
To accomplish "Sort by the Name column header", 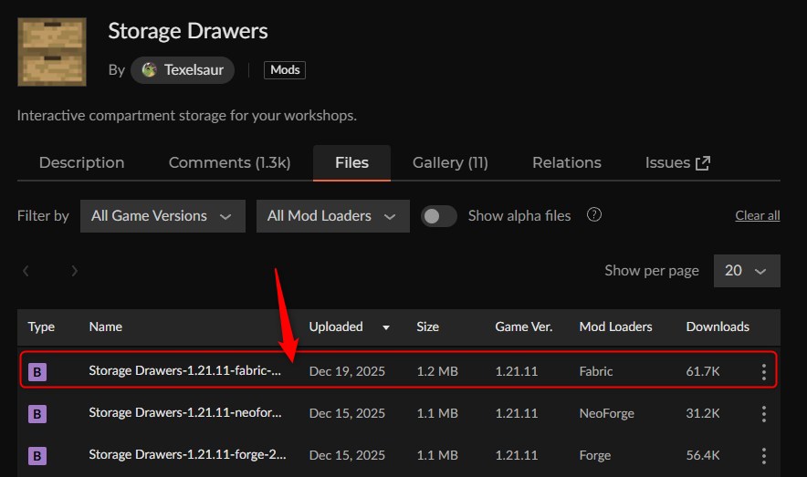I will click(106, 327).
